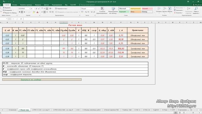Decrease decimal places
Image resolution: width=202 pixels, height=114 pixels.
(x=94, y=12)
